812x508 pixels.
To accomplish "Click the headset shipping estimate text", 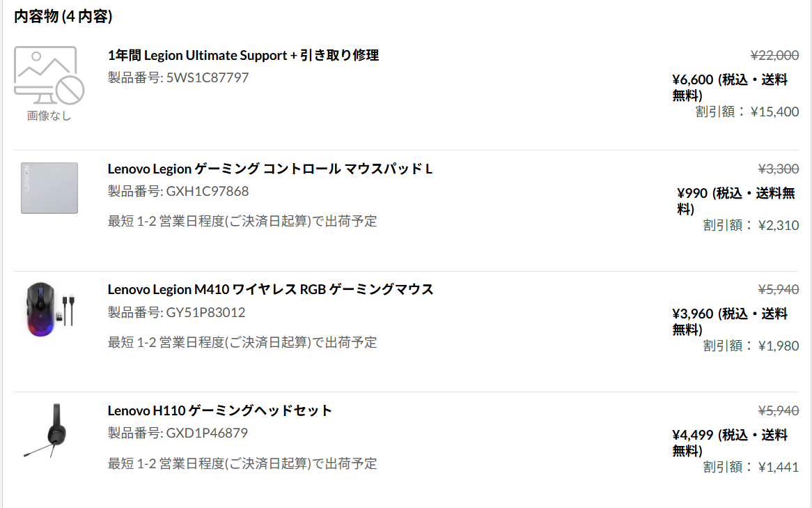I will tap(242, 463).
